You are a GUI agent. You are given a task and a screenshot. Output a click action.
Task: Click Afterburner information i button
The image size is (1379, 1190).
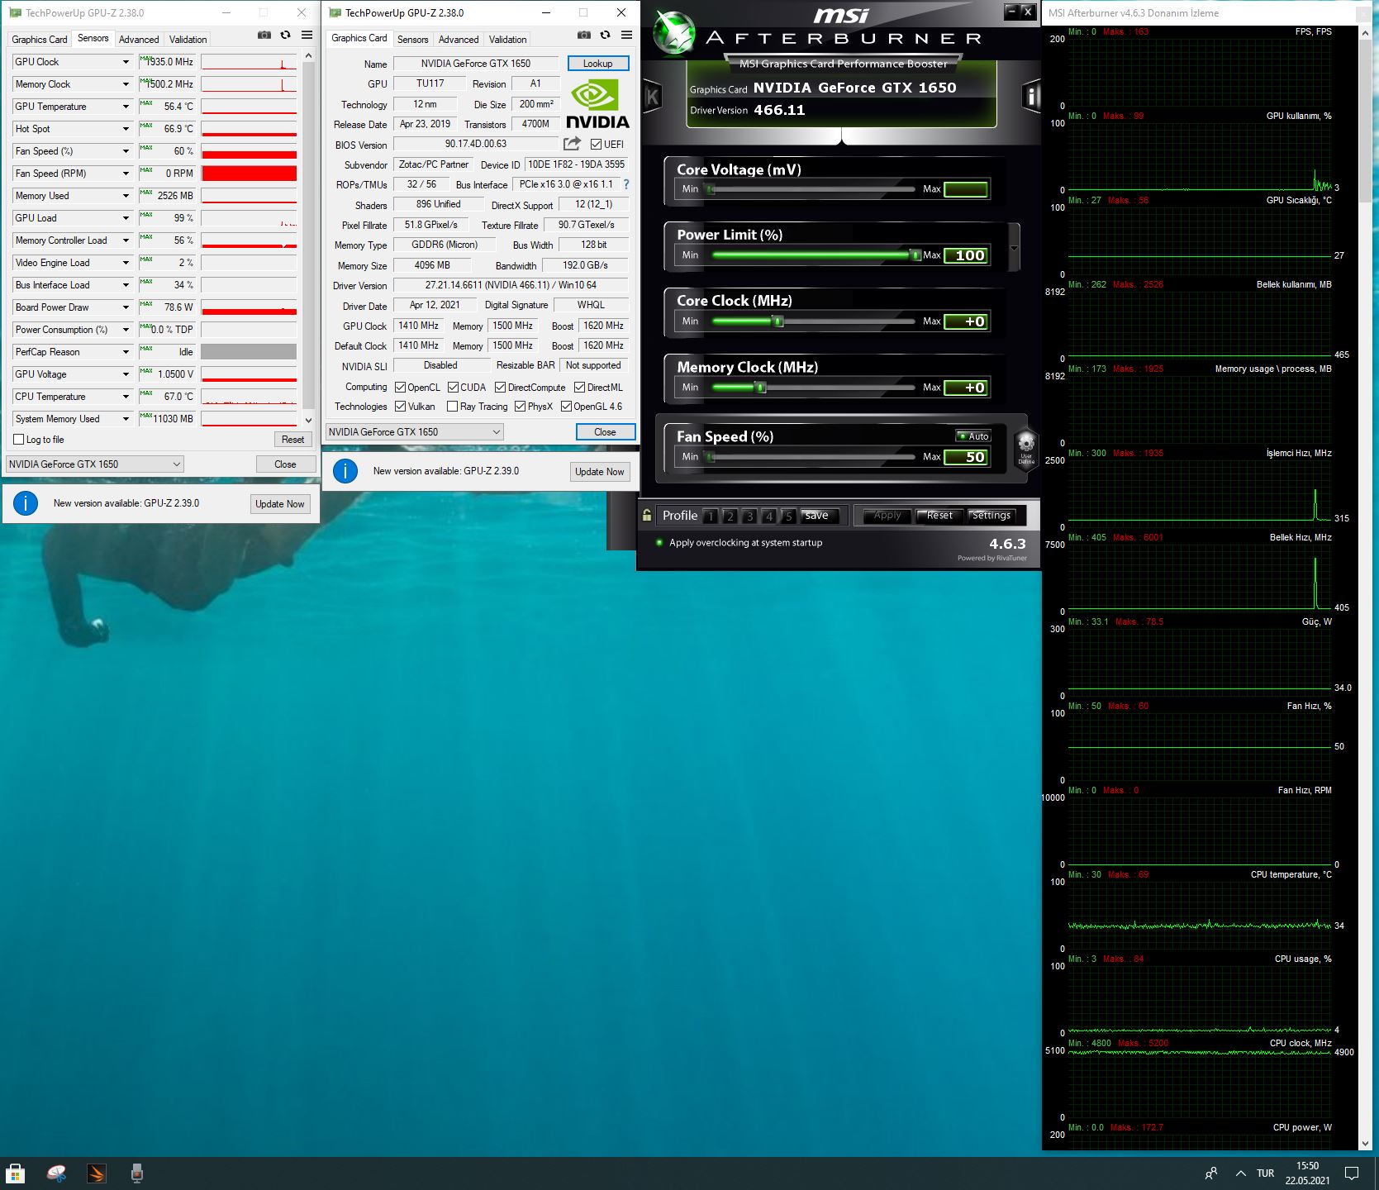click(1031, 97)
